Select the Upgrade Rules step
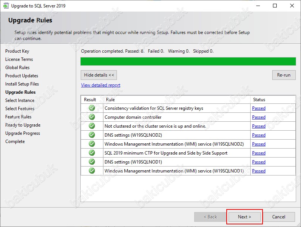Screen dimensions: 301x227 point(20,92)
